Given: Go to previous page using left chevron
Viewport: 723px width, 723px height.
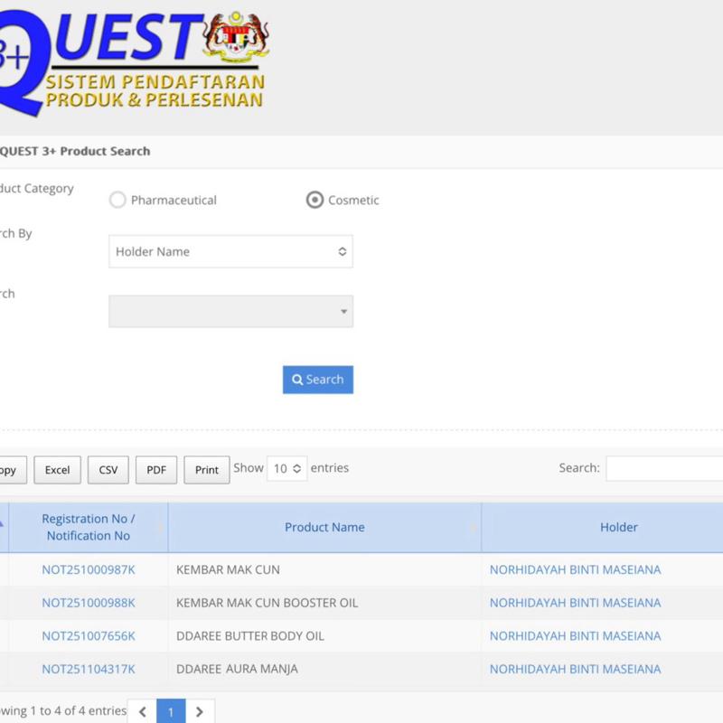Looking at the screenshot, I should [142, 712].
